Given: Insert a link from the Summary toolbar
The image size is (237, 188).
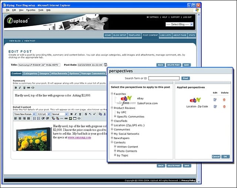Looking at the screenshot, I should click(x=29, y=88).
